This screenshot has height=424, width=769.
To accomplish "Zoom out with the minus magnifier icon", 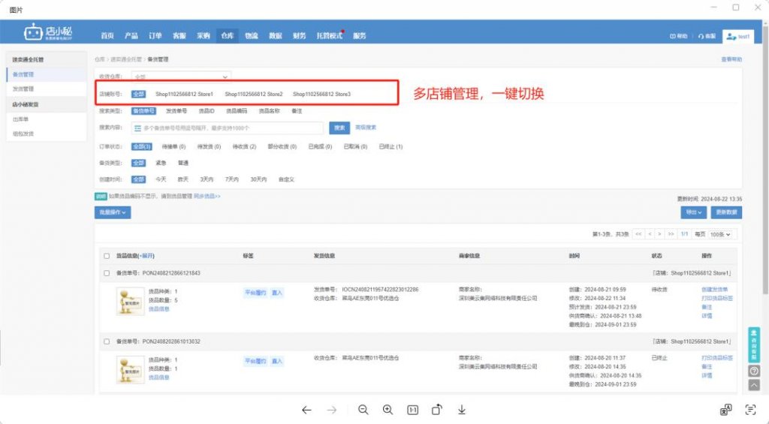I will point(363,410).
